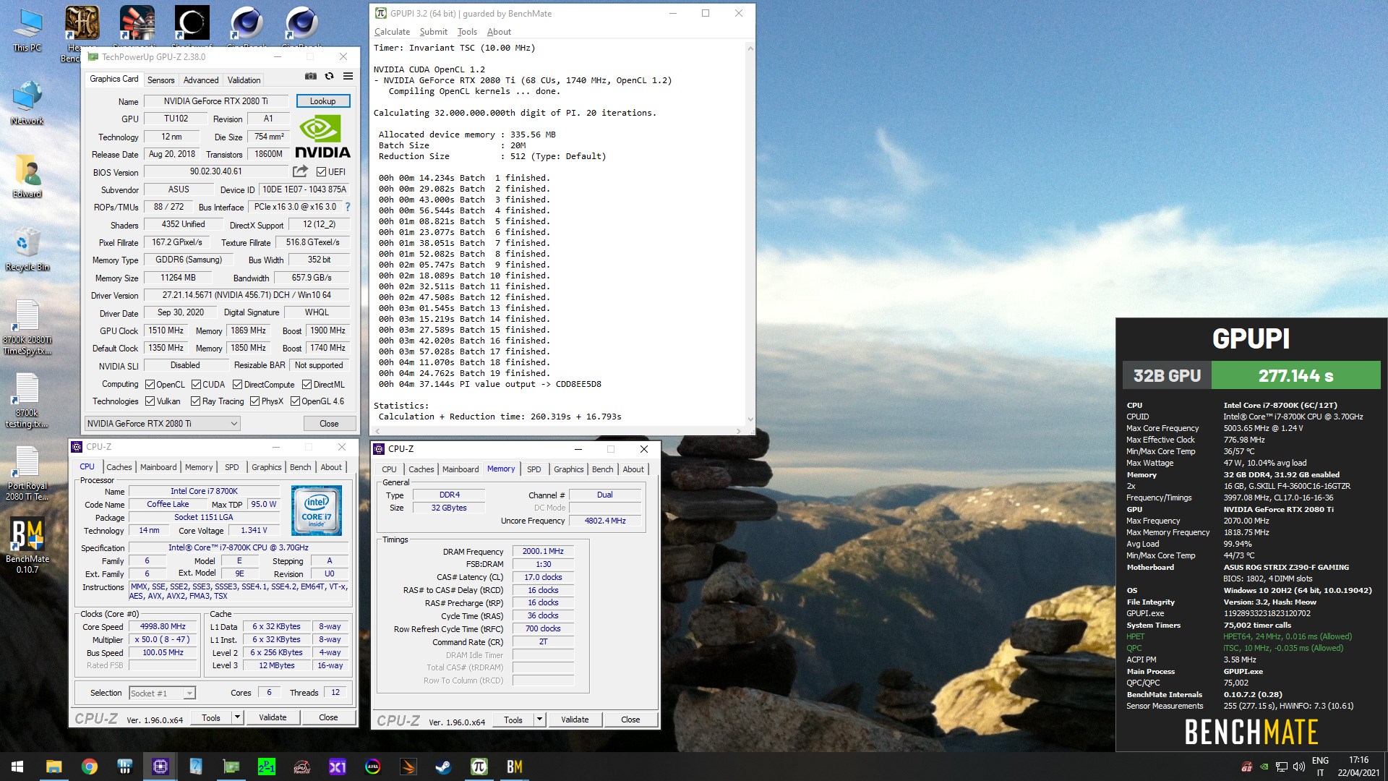Open the This PC desktop icon
This screenshot has width=1388, height=781.
click(27, 30)
